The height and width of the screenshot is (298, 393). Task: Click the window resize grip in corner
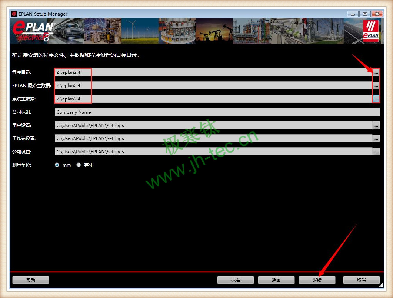click(x=381, y=285)
